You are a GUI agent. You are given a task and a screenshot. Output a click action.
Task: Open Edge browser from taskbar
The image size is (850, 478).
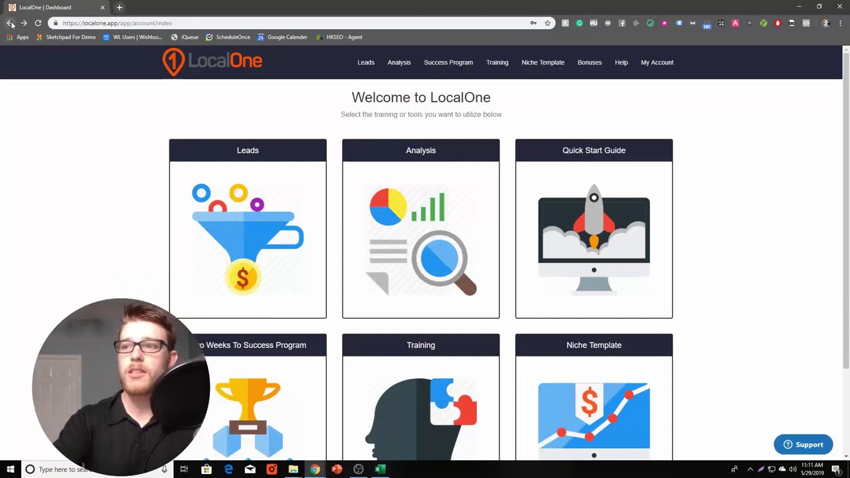coord(228,469)
